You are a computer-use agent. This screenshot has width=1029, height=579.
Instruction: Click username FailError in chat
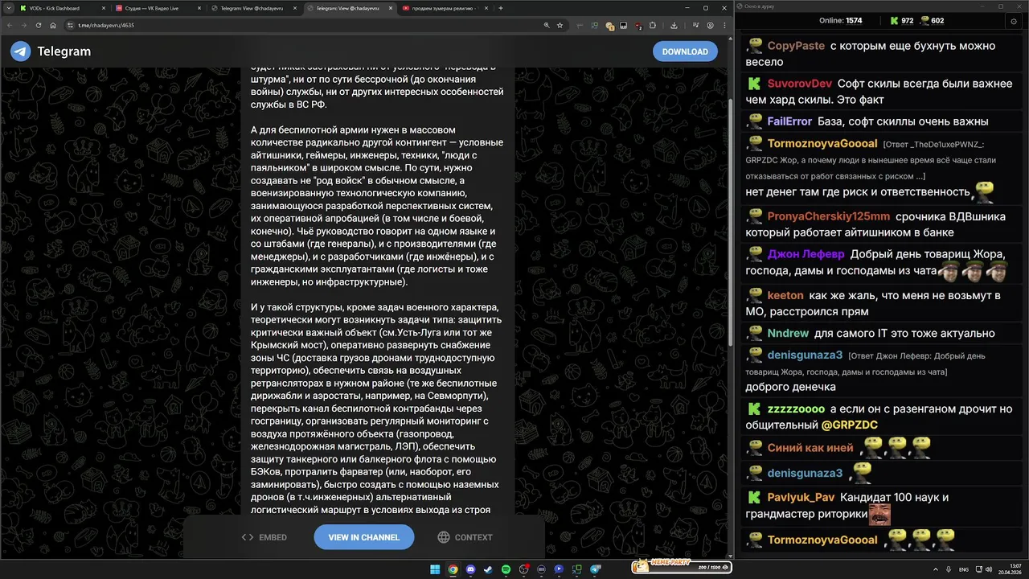click(x=789, y=121)
